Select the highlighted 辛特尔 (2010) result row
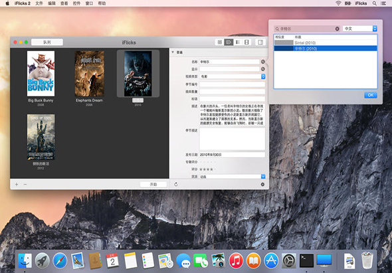The image size is (392, 273). [326, 48]
